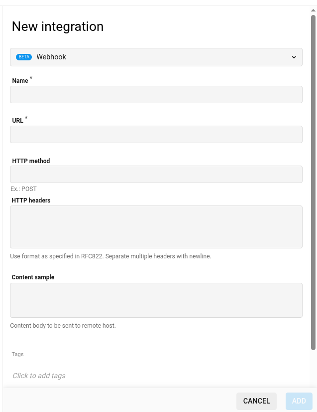
Task: Click the Tags label
Action: coord(17,354)
